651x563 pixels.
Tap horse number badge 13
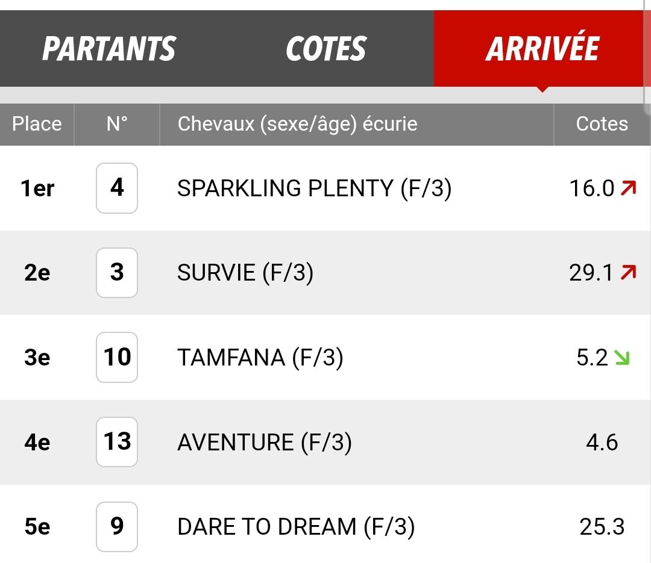pos(117,442)
